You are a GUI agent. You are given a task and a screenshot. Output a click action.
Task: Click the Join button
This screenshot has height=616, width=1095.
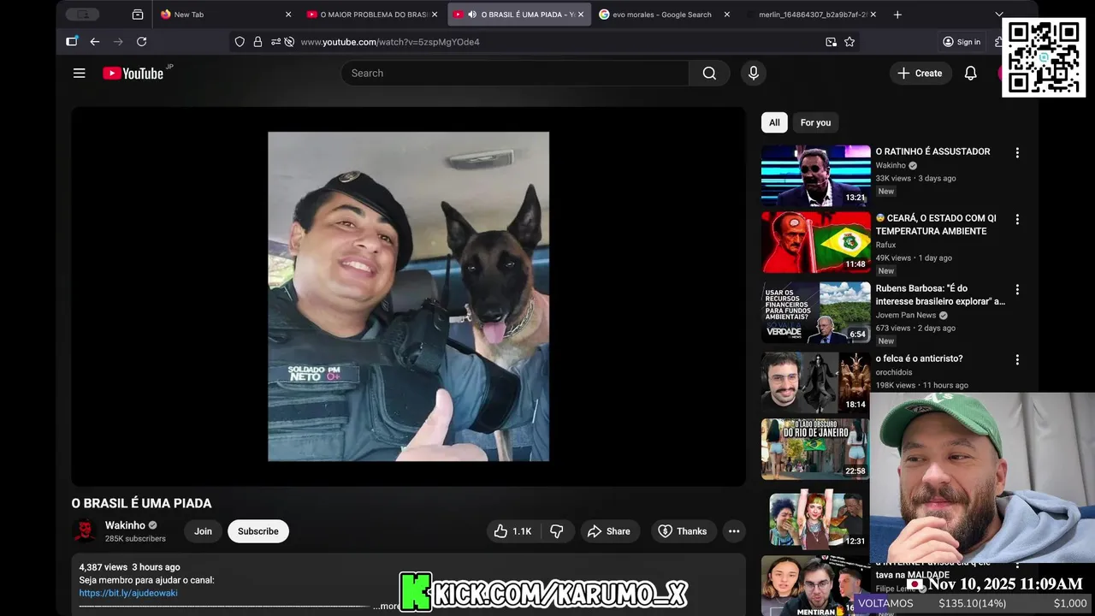(203, 531)
